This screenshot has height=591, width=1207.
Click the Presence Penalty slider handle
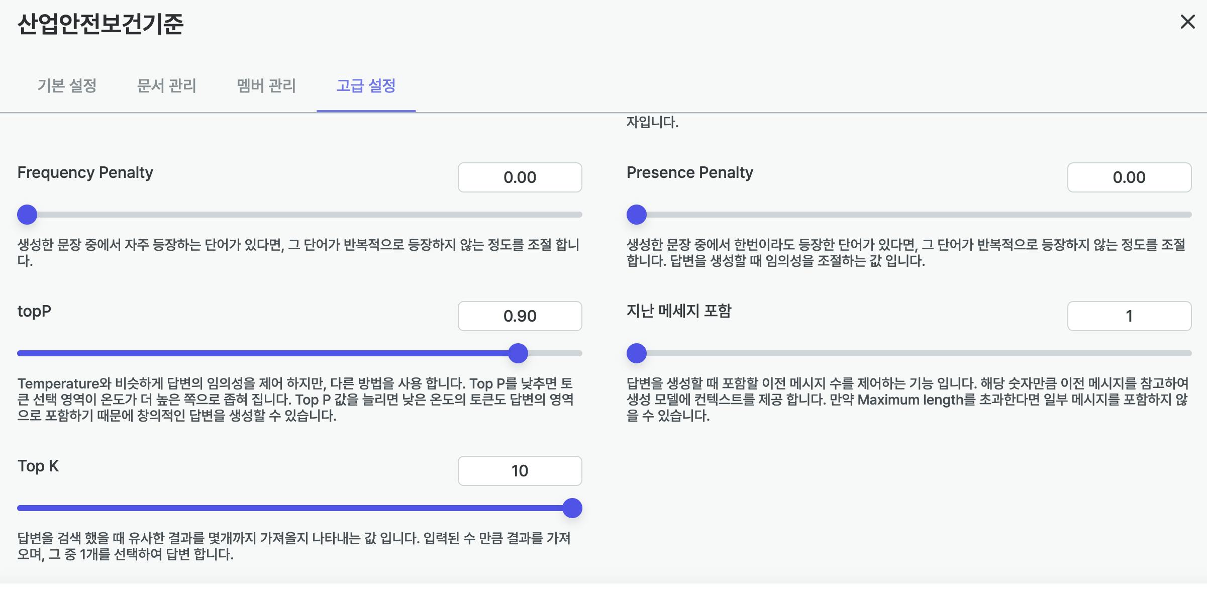pyautogui.click(x=637, y=215)
